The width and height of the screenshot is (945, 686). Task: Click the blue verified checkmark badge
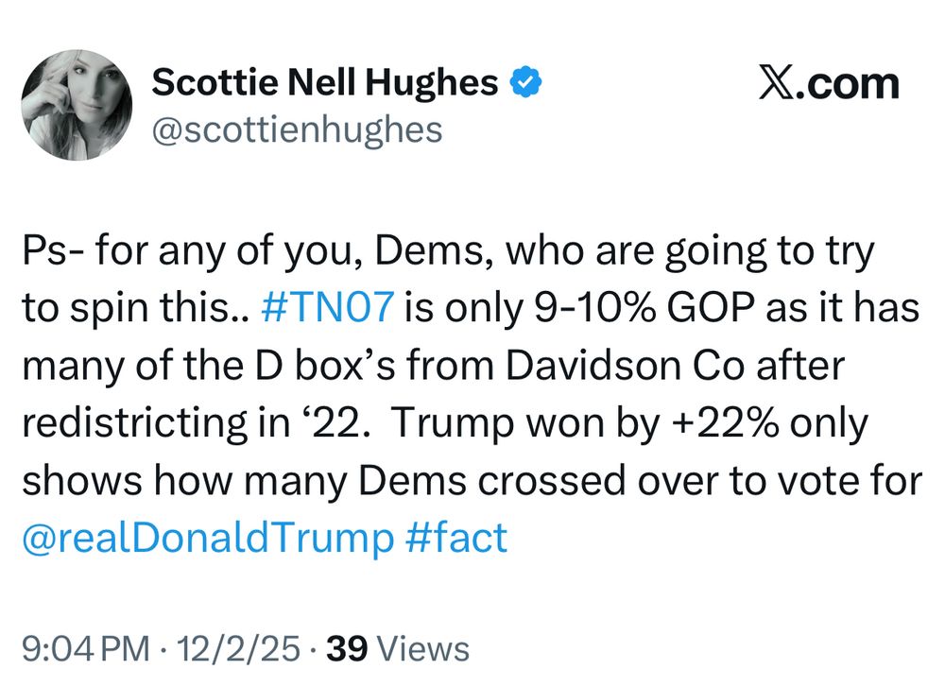526,82
